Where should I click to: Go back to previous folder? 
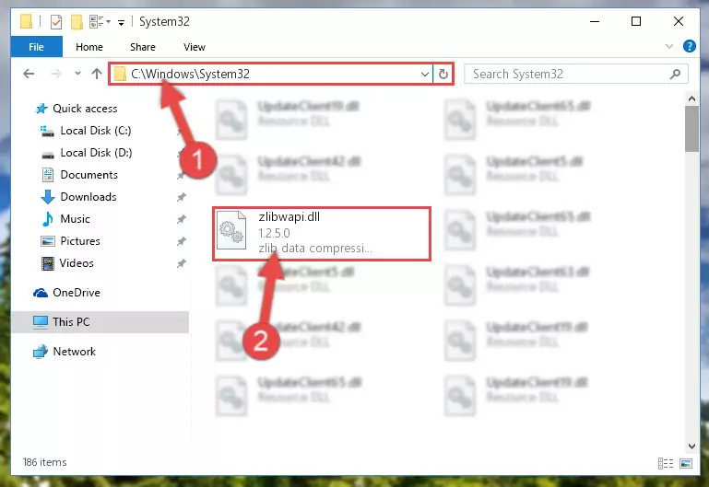click(29, 74)
